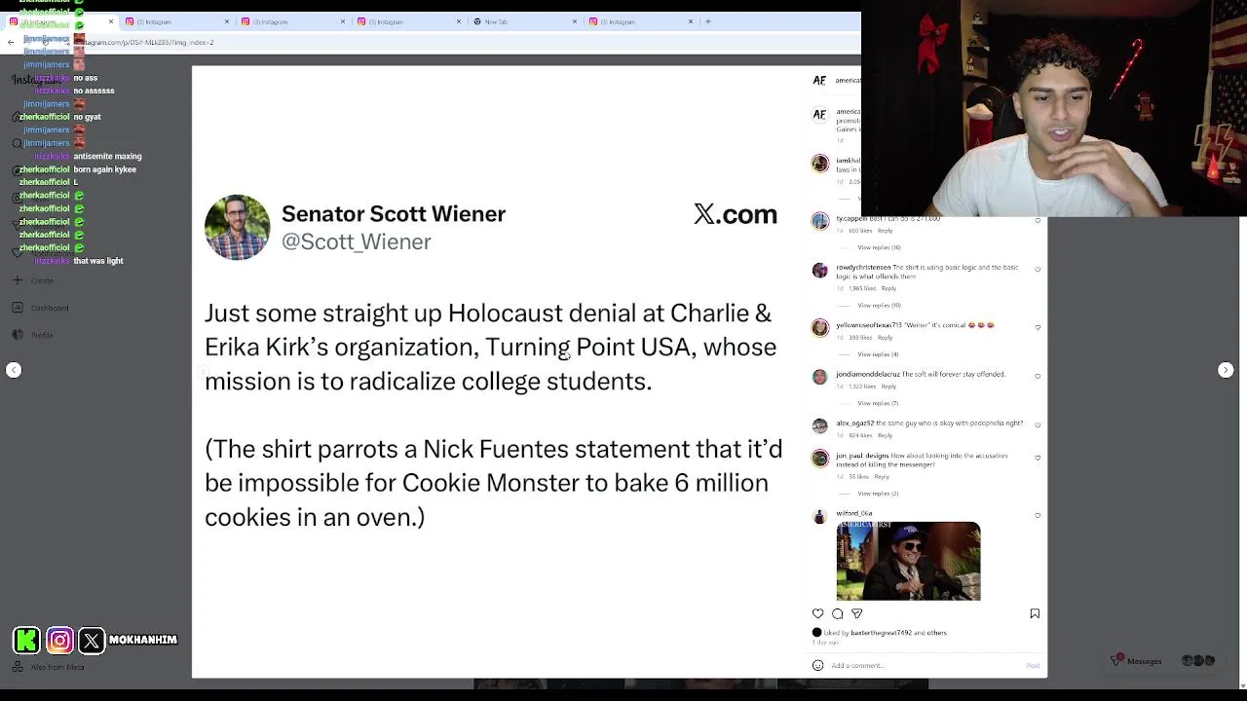Open the iamkhal profile avatar
This screenshot has width=1247, height=701.
click(820, 164)
